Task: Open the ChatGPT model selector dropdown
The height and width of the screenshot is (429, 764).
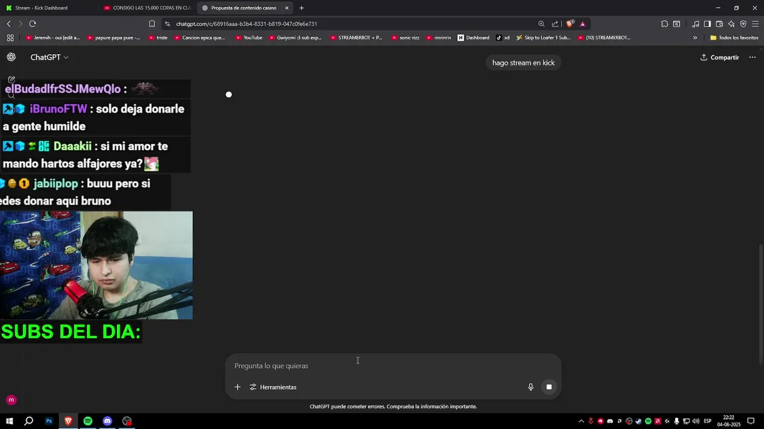Action: pos(49,57)
